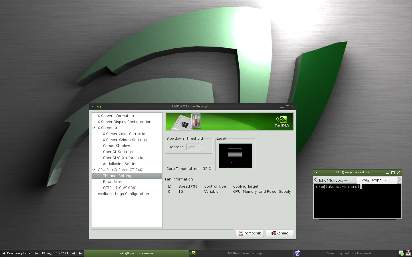The width and height of the screenshot is (412, 257).
Task: Activate the Iceweasel taskbar entry
Action: click(x=349, y=253)
